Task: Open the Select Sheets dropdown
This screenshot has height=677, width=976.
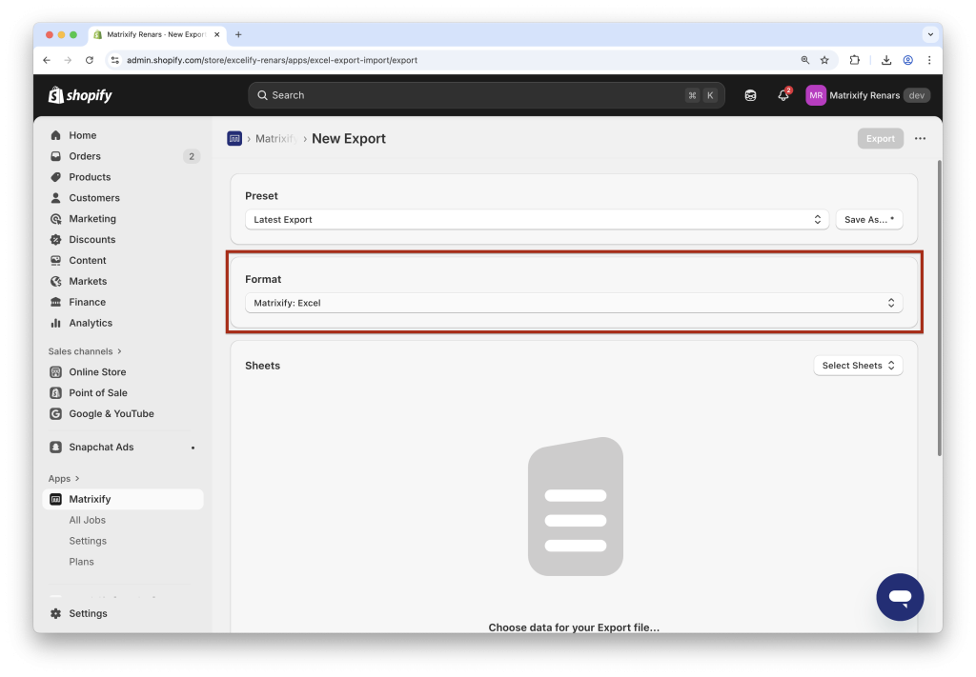Action: [857, 365]
